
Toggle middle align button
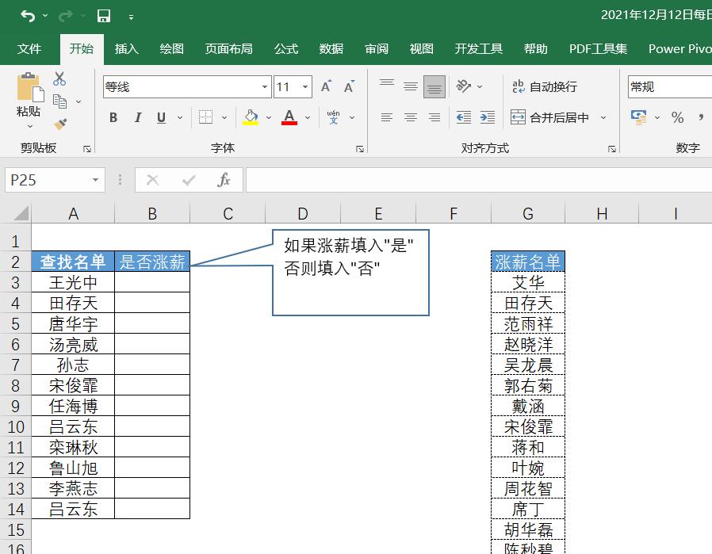click(411, 86)
